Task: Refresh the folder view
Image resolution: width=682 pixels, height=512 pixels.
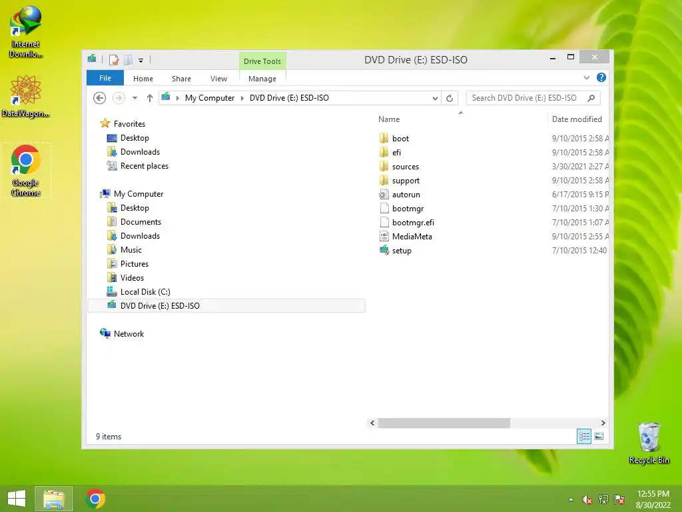Action: 450,99
